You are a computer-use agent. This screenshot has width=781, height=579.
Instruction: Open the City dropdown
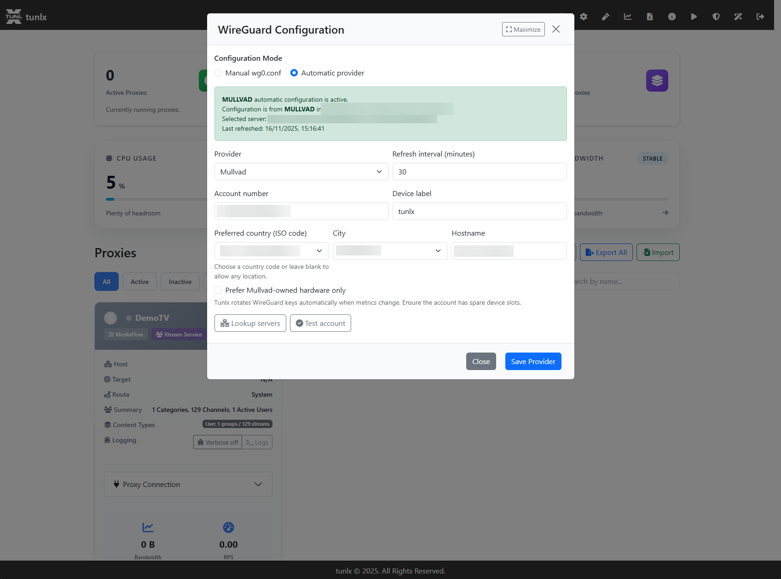(x=390, y=250)
